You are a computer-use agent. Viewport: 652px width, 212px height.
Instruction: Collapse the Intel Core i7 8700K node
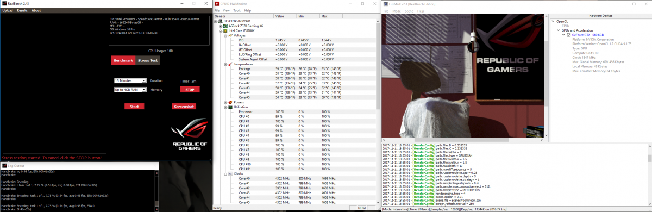(220, 31)
